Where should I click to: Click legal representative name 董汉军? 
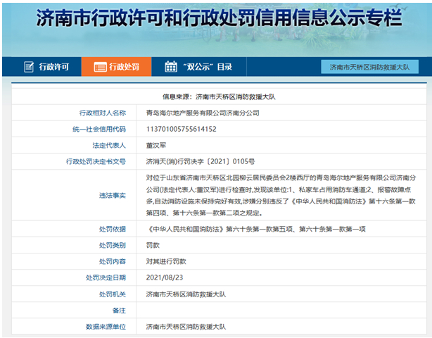[x=156, y=145]
